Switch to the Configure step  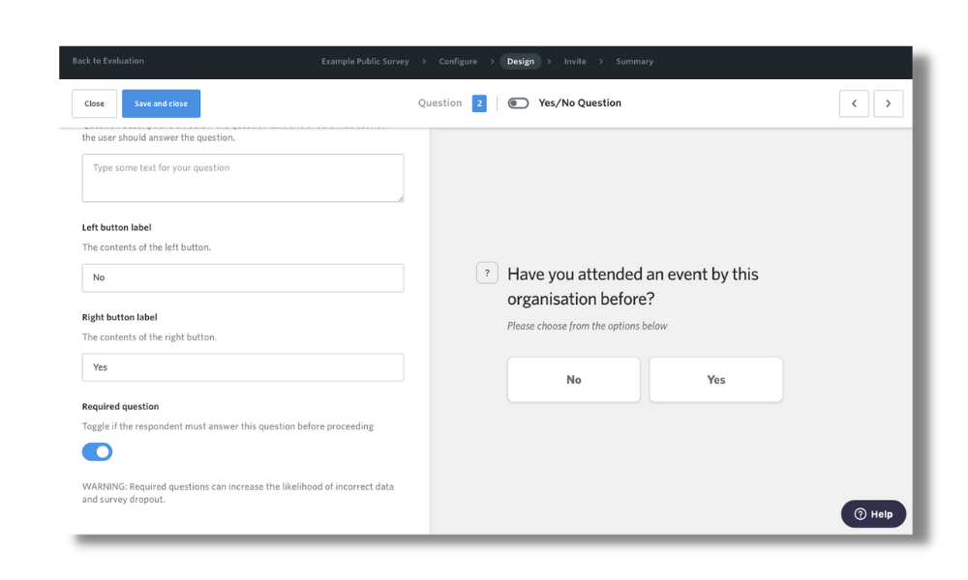[x=458, y=62]
